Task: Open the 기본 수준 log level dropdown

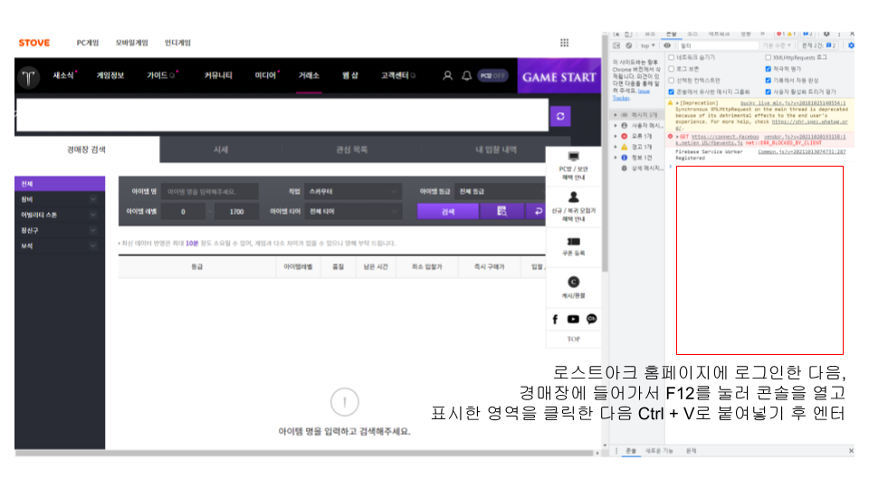Action: [x=777, y=45]
